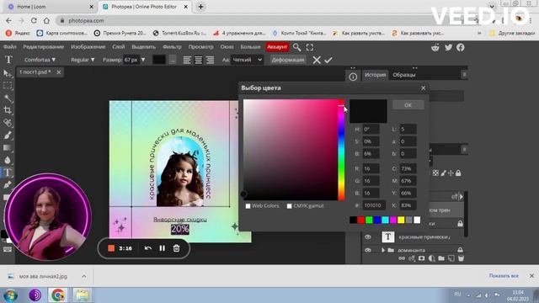This screenshot has width=539, height=303.
Task: Open the Слой menu
Action: [x=119, y=47]
